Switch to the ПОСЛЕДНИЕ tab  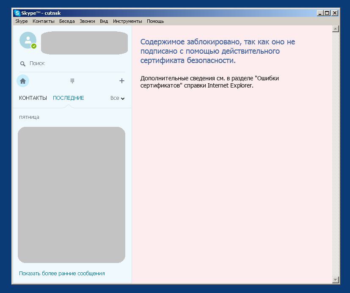(x=68, y=98)
